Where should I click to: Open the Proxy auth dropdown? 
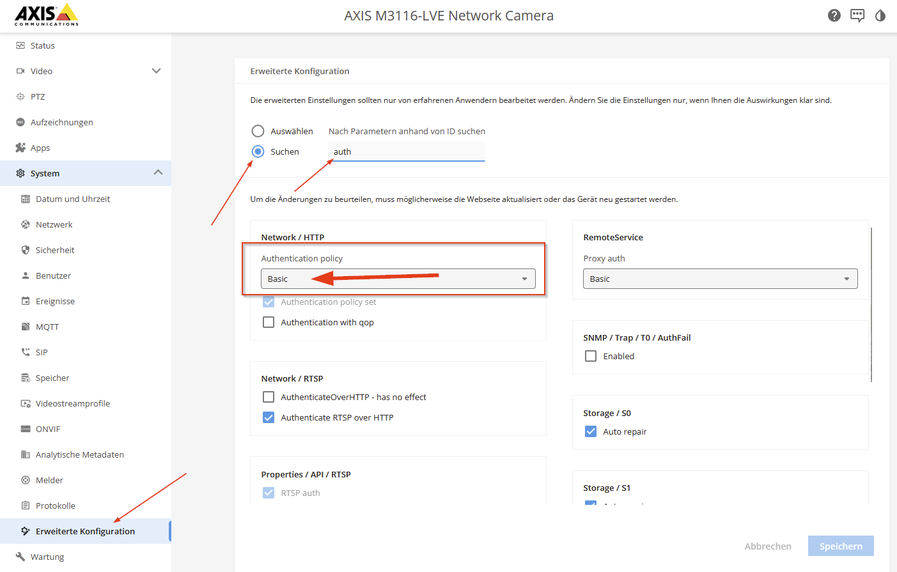point(720,279)
